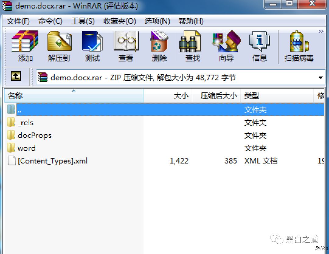
Task: Select the parent folder '..' row
Action: (166, 110)
